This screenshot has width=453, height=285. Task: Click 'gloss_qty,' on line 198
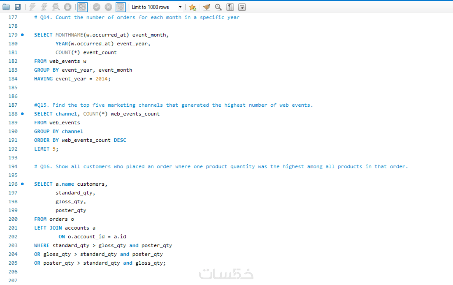coord(71,201)
